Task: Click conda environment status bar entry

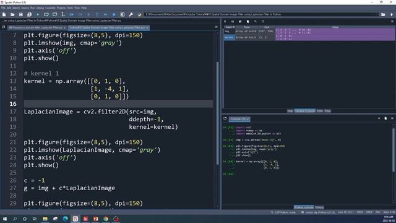Action: point(318,212)
